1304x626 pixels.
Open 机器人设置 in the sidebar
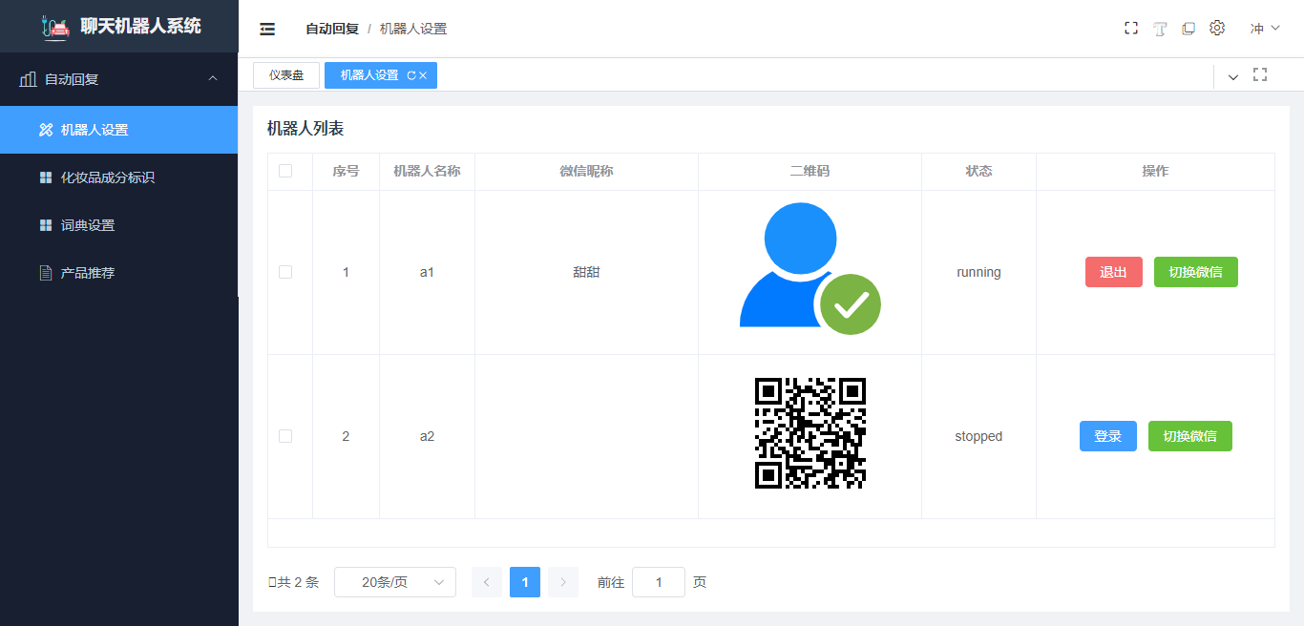click(x=118, y=130)
